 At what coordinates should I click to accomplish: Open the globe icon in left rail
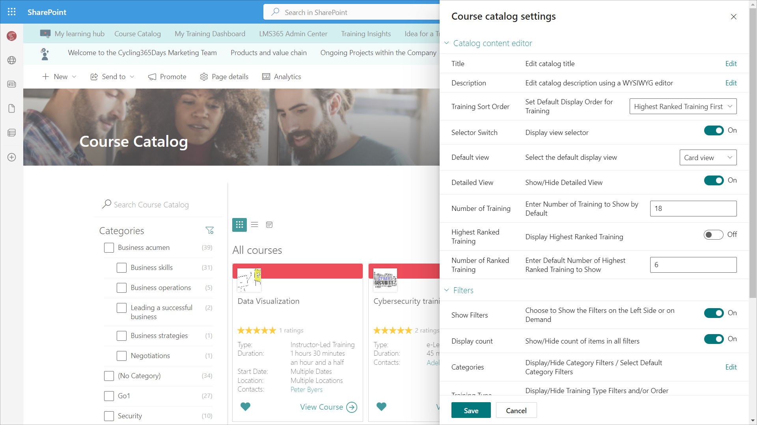tap(11, 60)
